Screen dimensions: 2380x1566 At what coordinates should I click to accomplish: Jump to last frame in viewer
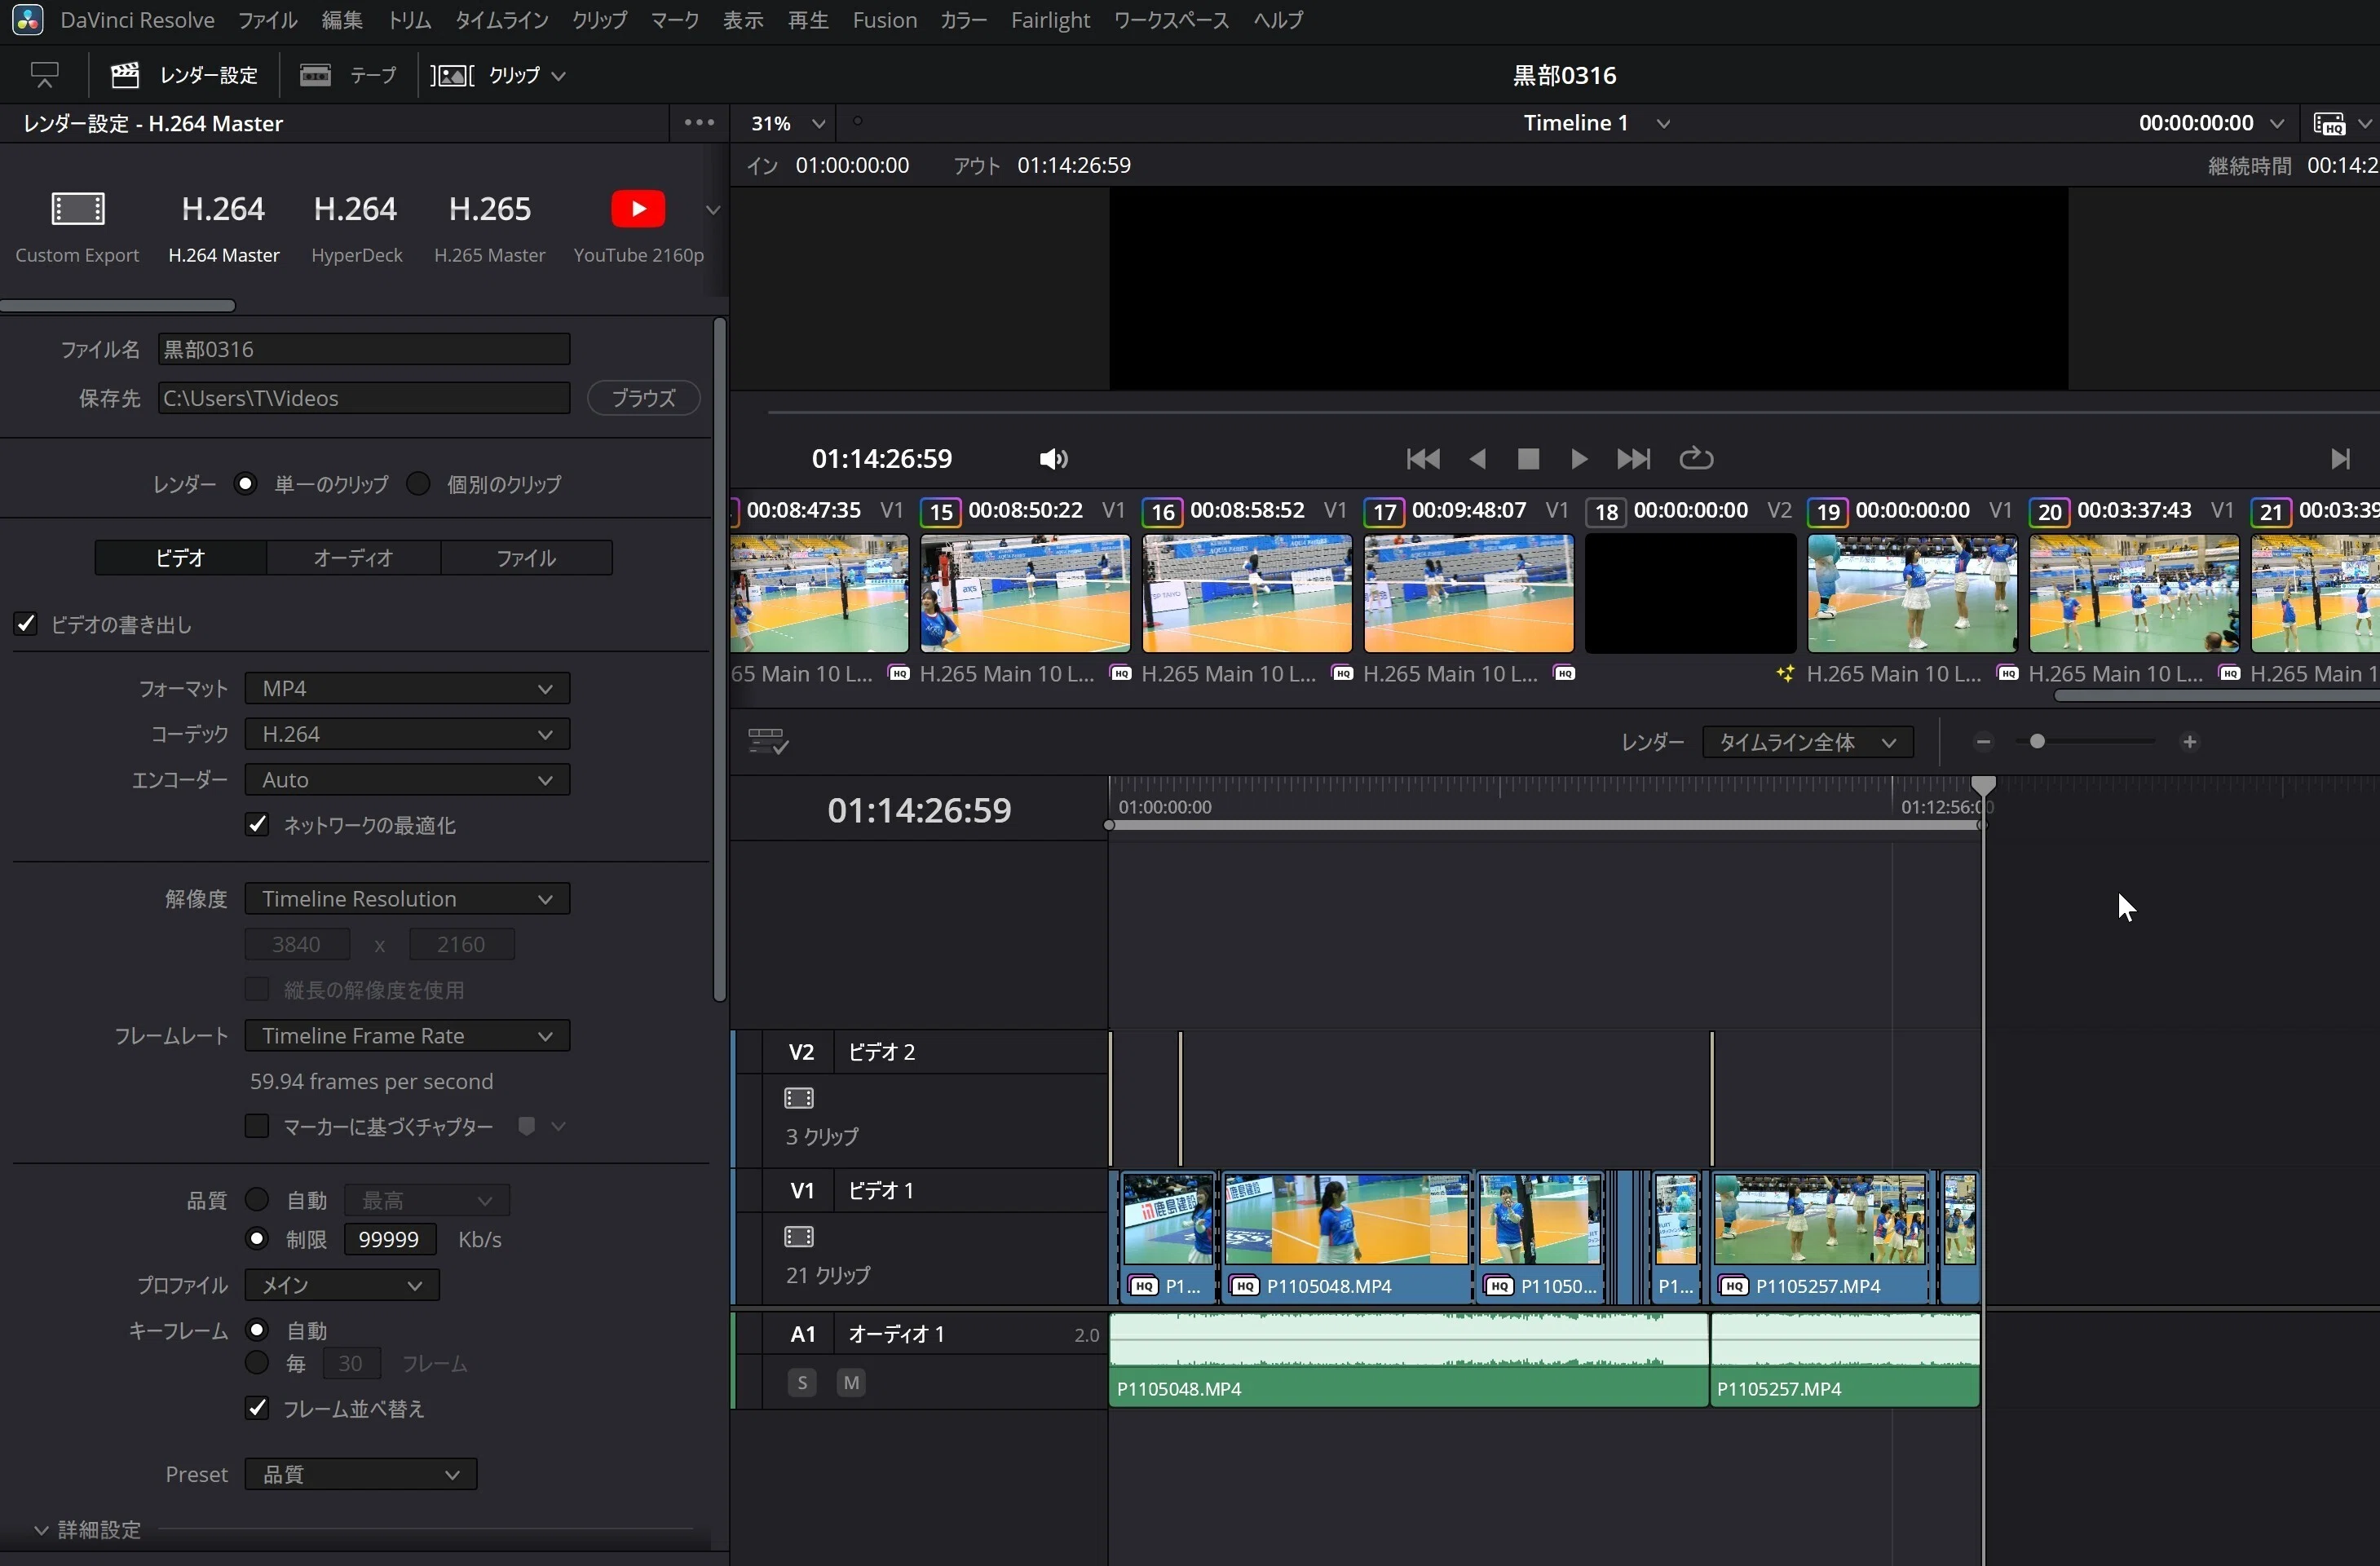[x=1633, y=459]
